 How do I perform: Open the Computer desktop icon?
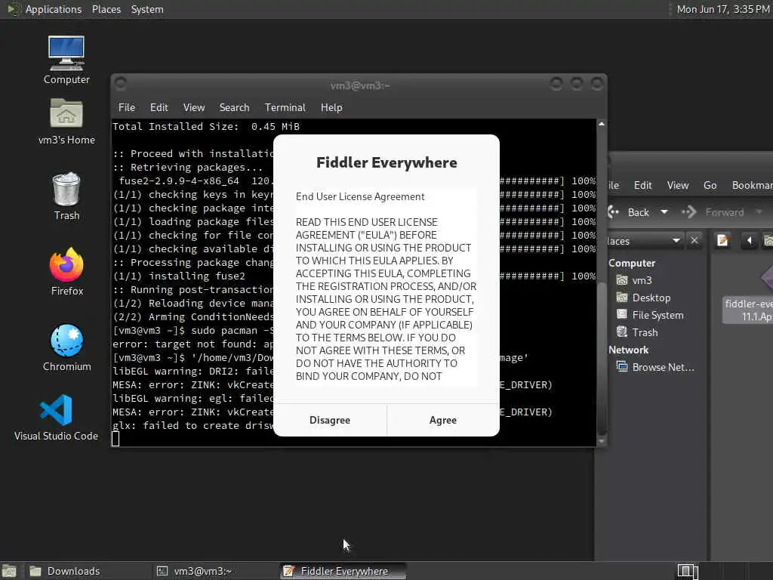(x=66, y=60)
